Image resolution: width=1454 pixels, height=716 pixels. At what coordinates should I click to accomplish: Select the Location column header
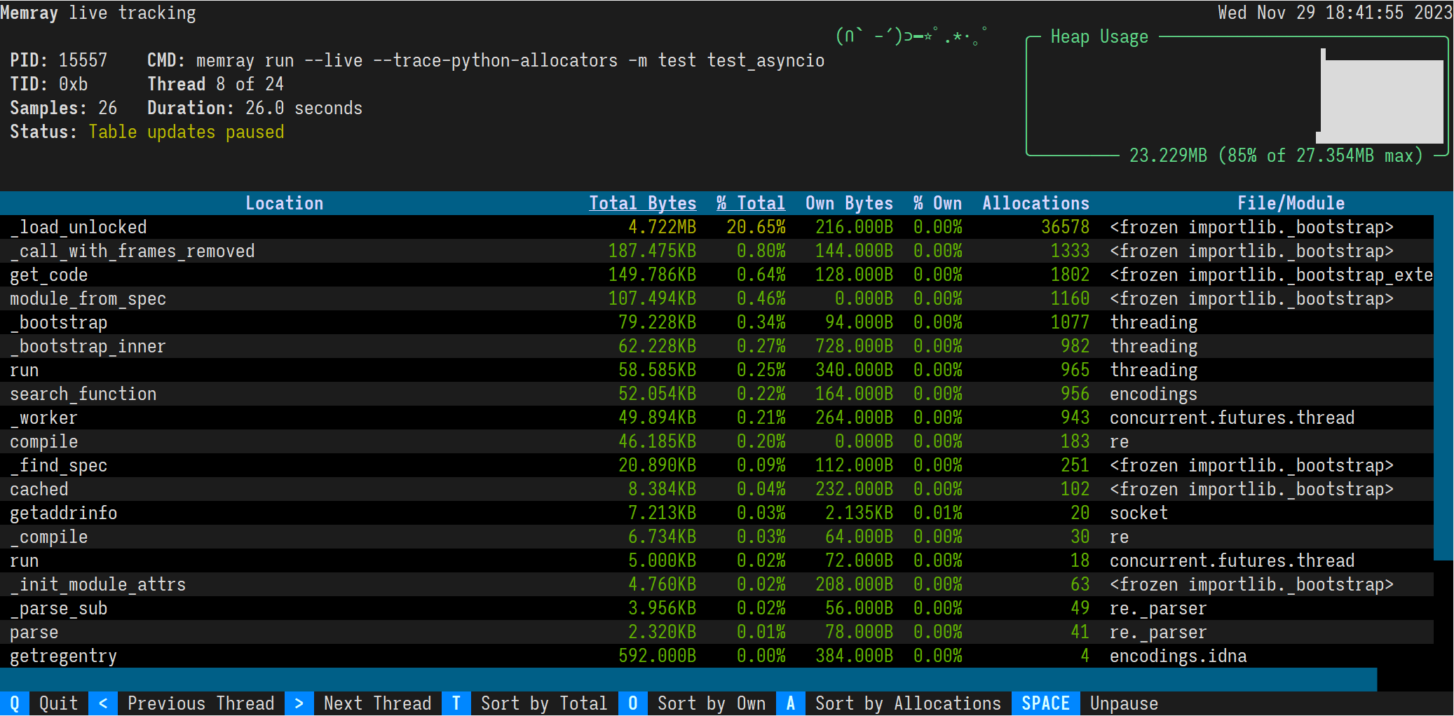[284, 203]
